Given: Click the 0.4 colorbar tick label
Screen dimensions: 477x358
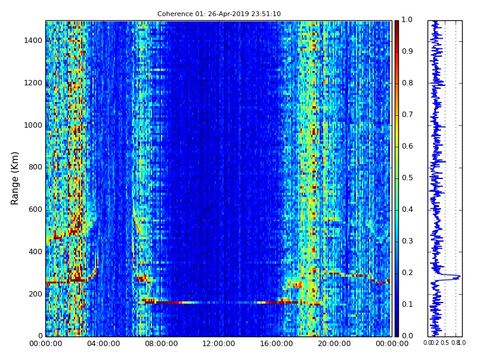Looking at the screenshot, I should pos(407,209).
